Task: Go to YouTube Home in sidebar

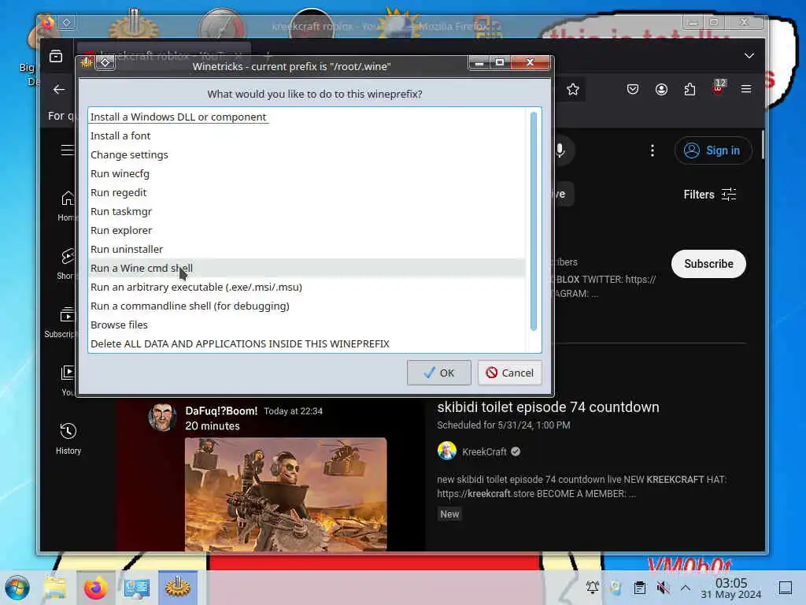Action: (68, 206)
